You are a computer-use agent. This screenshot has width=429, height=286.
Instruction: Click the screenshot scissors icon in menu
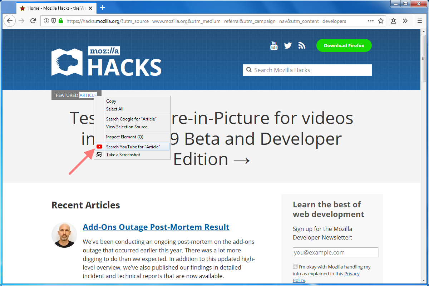(99, 155)
